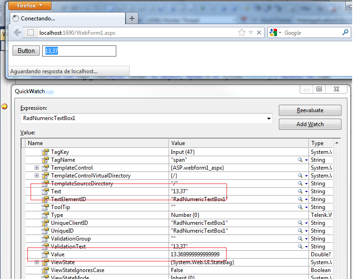
Task: Open a new tab with the plus button
Action: [132, 19]
